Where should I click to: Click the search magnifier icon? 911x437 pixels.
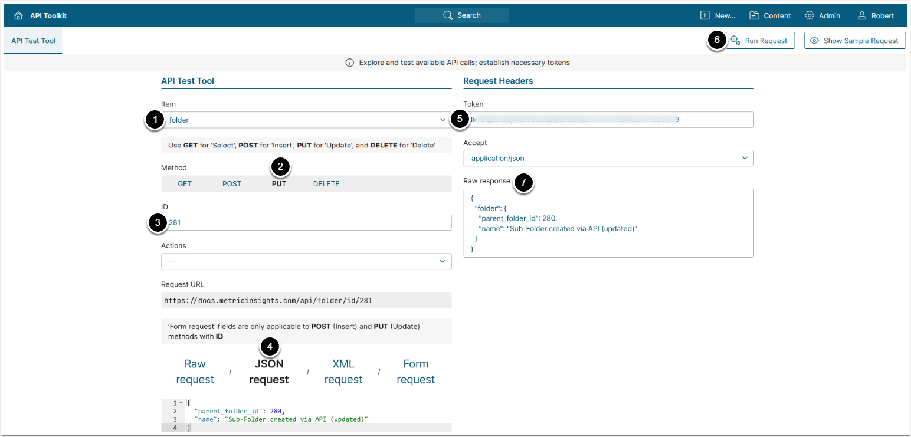(448, 15)
